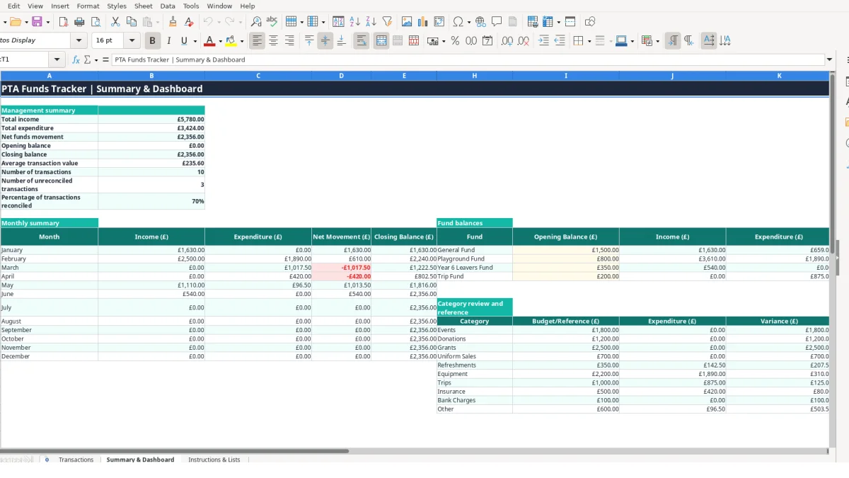Click the Save document icon
Viewport: 849px width, 478px height.
[x=37, y=22]
